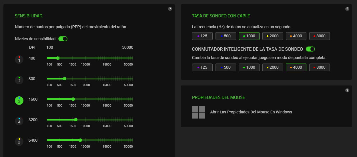The image size is (357, 157).
Task: Open Abrir Las Propiedades Del Mouse En Windows
Action: [251, 112]
